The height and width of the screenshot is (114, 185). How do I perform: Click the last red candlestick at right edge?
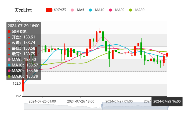[x=167, y=55]
